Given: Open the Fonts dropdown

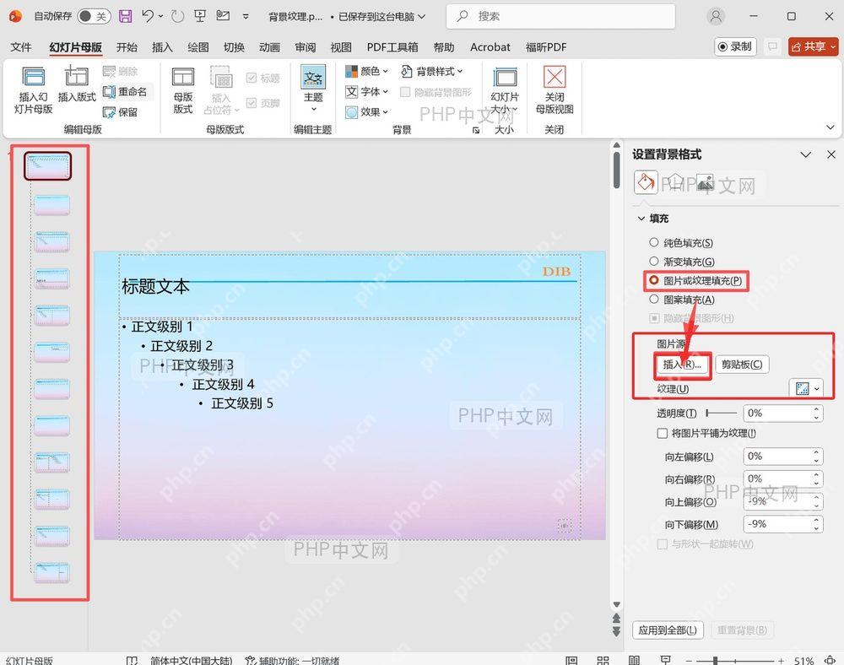Looking at the screenshot, I should pos(366,91).
